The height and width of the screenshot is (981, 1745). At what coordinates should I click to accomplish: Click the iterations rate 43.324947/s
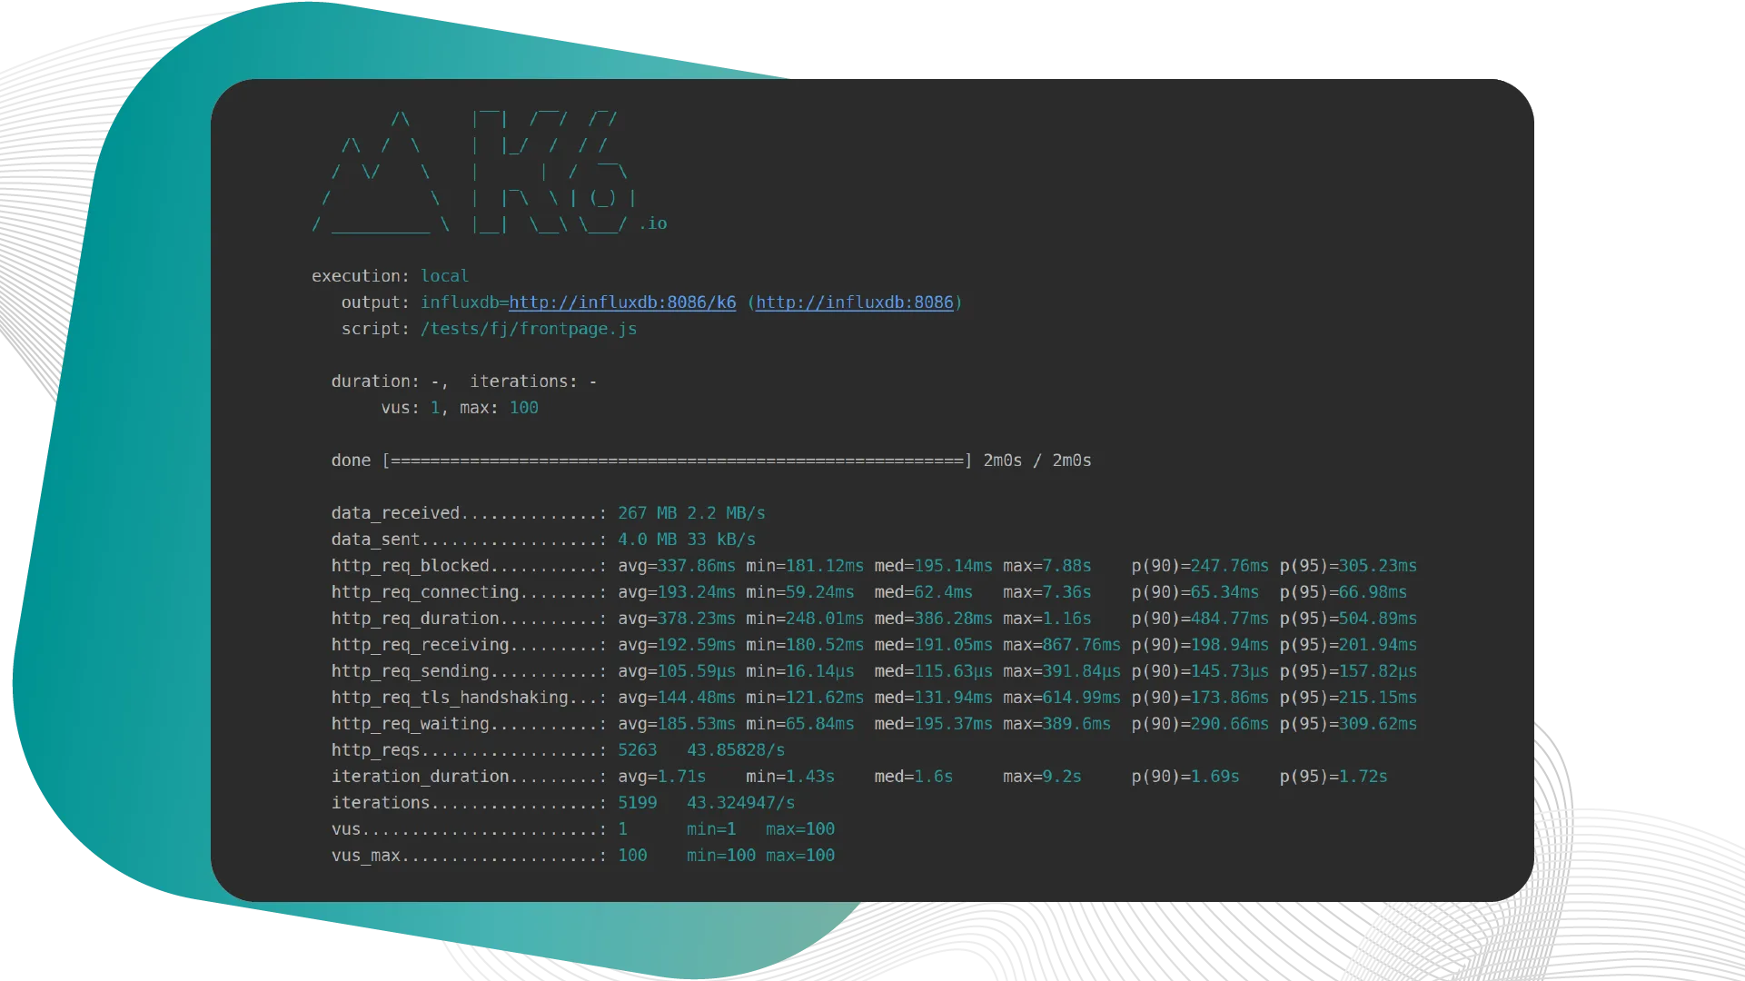click(x=741, y=803)
